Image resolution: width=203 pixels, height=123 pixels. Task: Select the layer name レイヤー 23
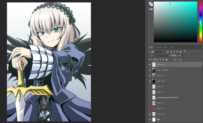160,114
